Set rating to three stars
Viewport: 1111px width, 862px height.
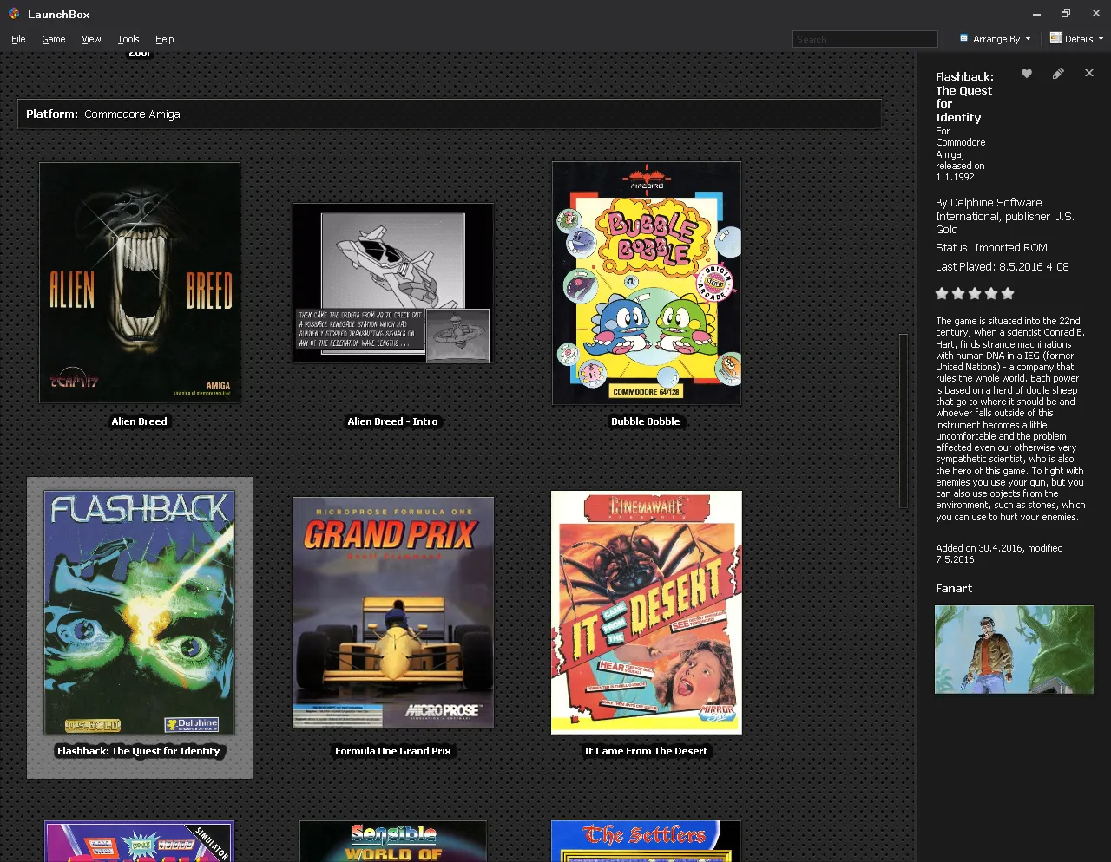click(975, 294)
